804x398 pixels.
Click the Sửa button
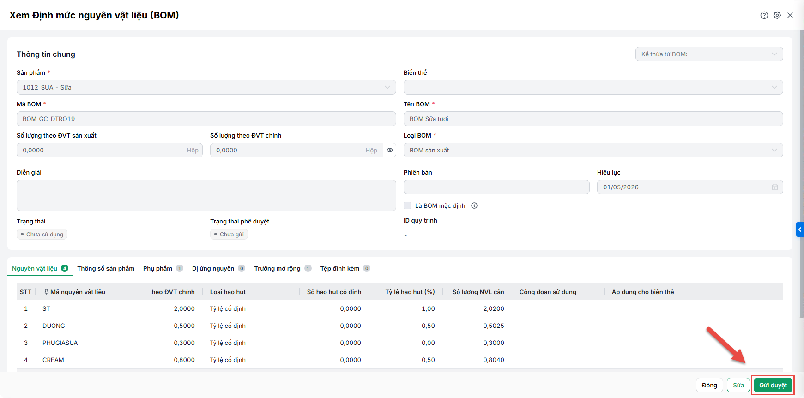(738, 385)
